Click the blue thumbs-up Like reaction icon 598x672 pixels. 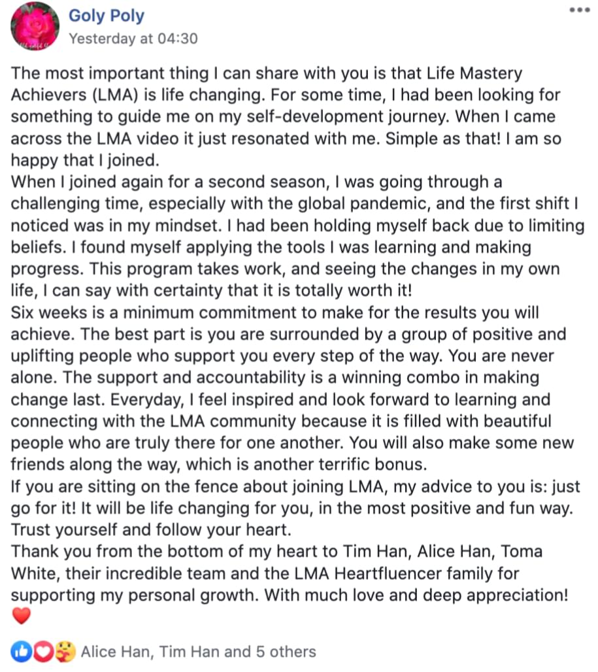tap(22, 652)
